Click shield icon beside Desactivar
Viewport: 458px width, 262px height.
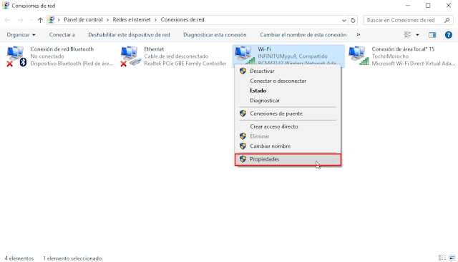pos(243,71)
